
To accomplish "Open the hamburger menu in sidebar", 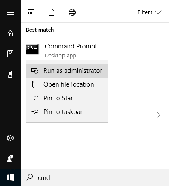I will click(10, 12).
